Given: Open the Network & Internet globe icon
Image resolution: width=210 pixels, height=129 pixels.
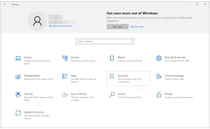Looking at the screenshot, I should click(159, 58).
